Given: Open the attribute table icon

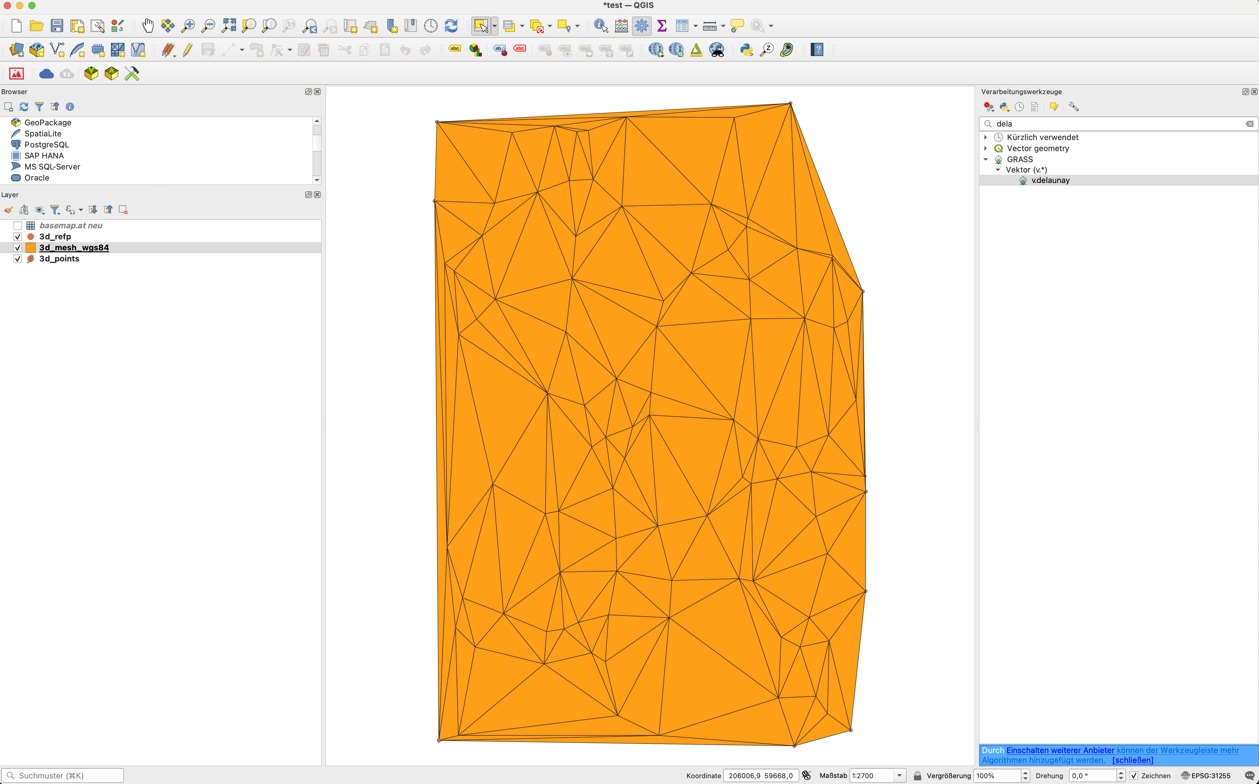Looking at the screenshot, I should [683, 25].
